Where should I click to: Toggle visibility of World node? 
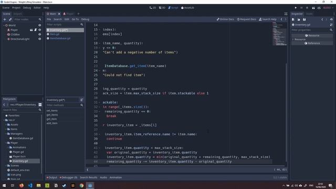(40, 25)
